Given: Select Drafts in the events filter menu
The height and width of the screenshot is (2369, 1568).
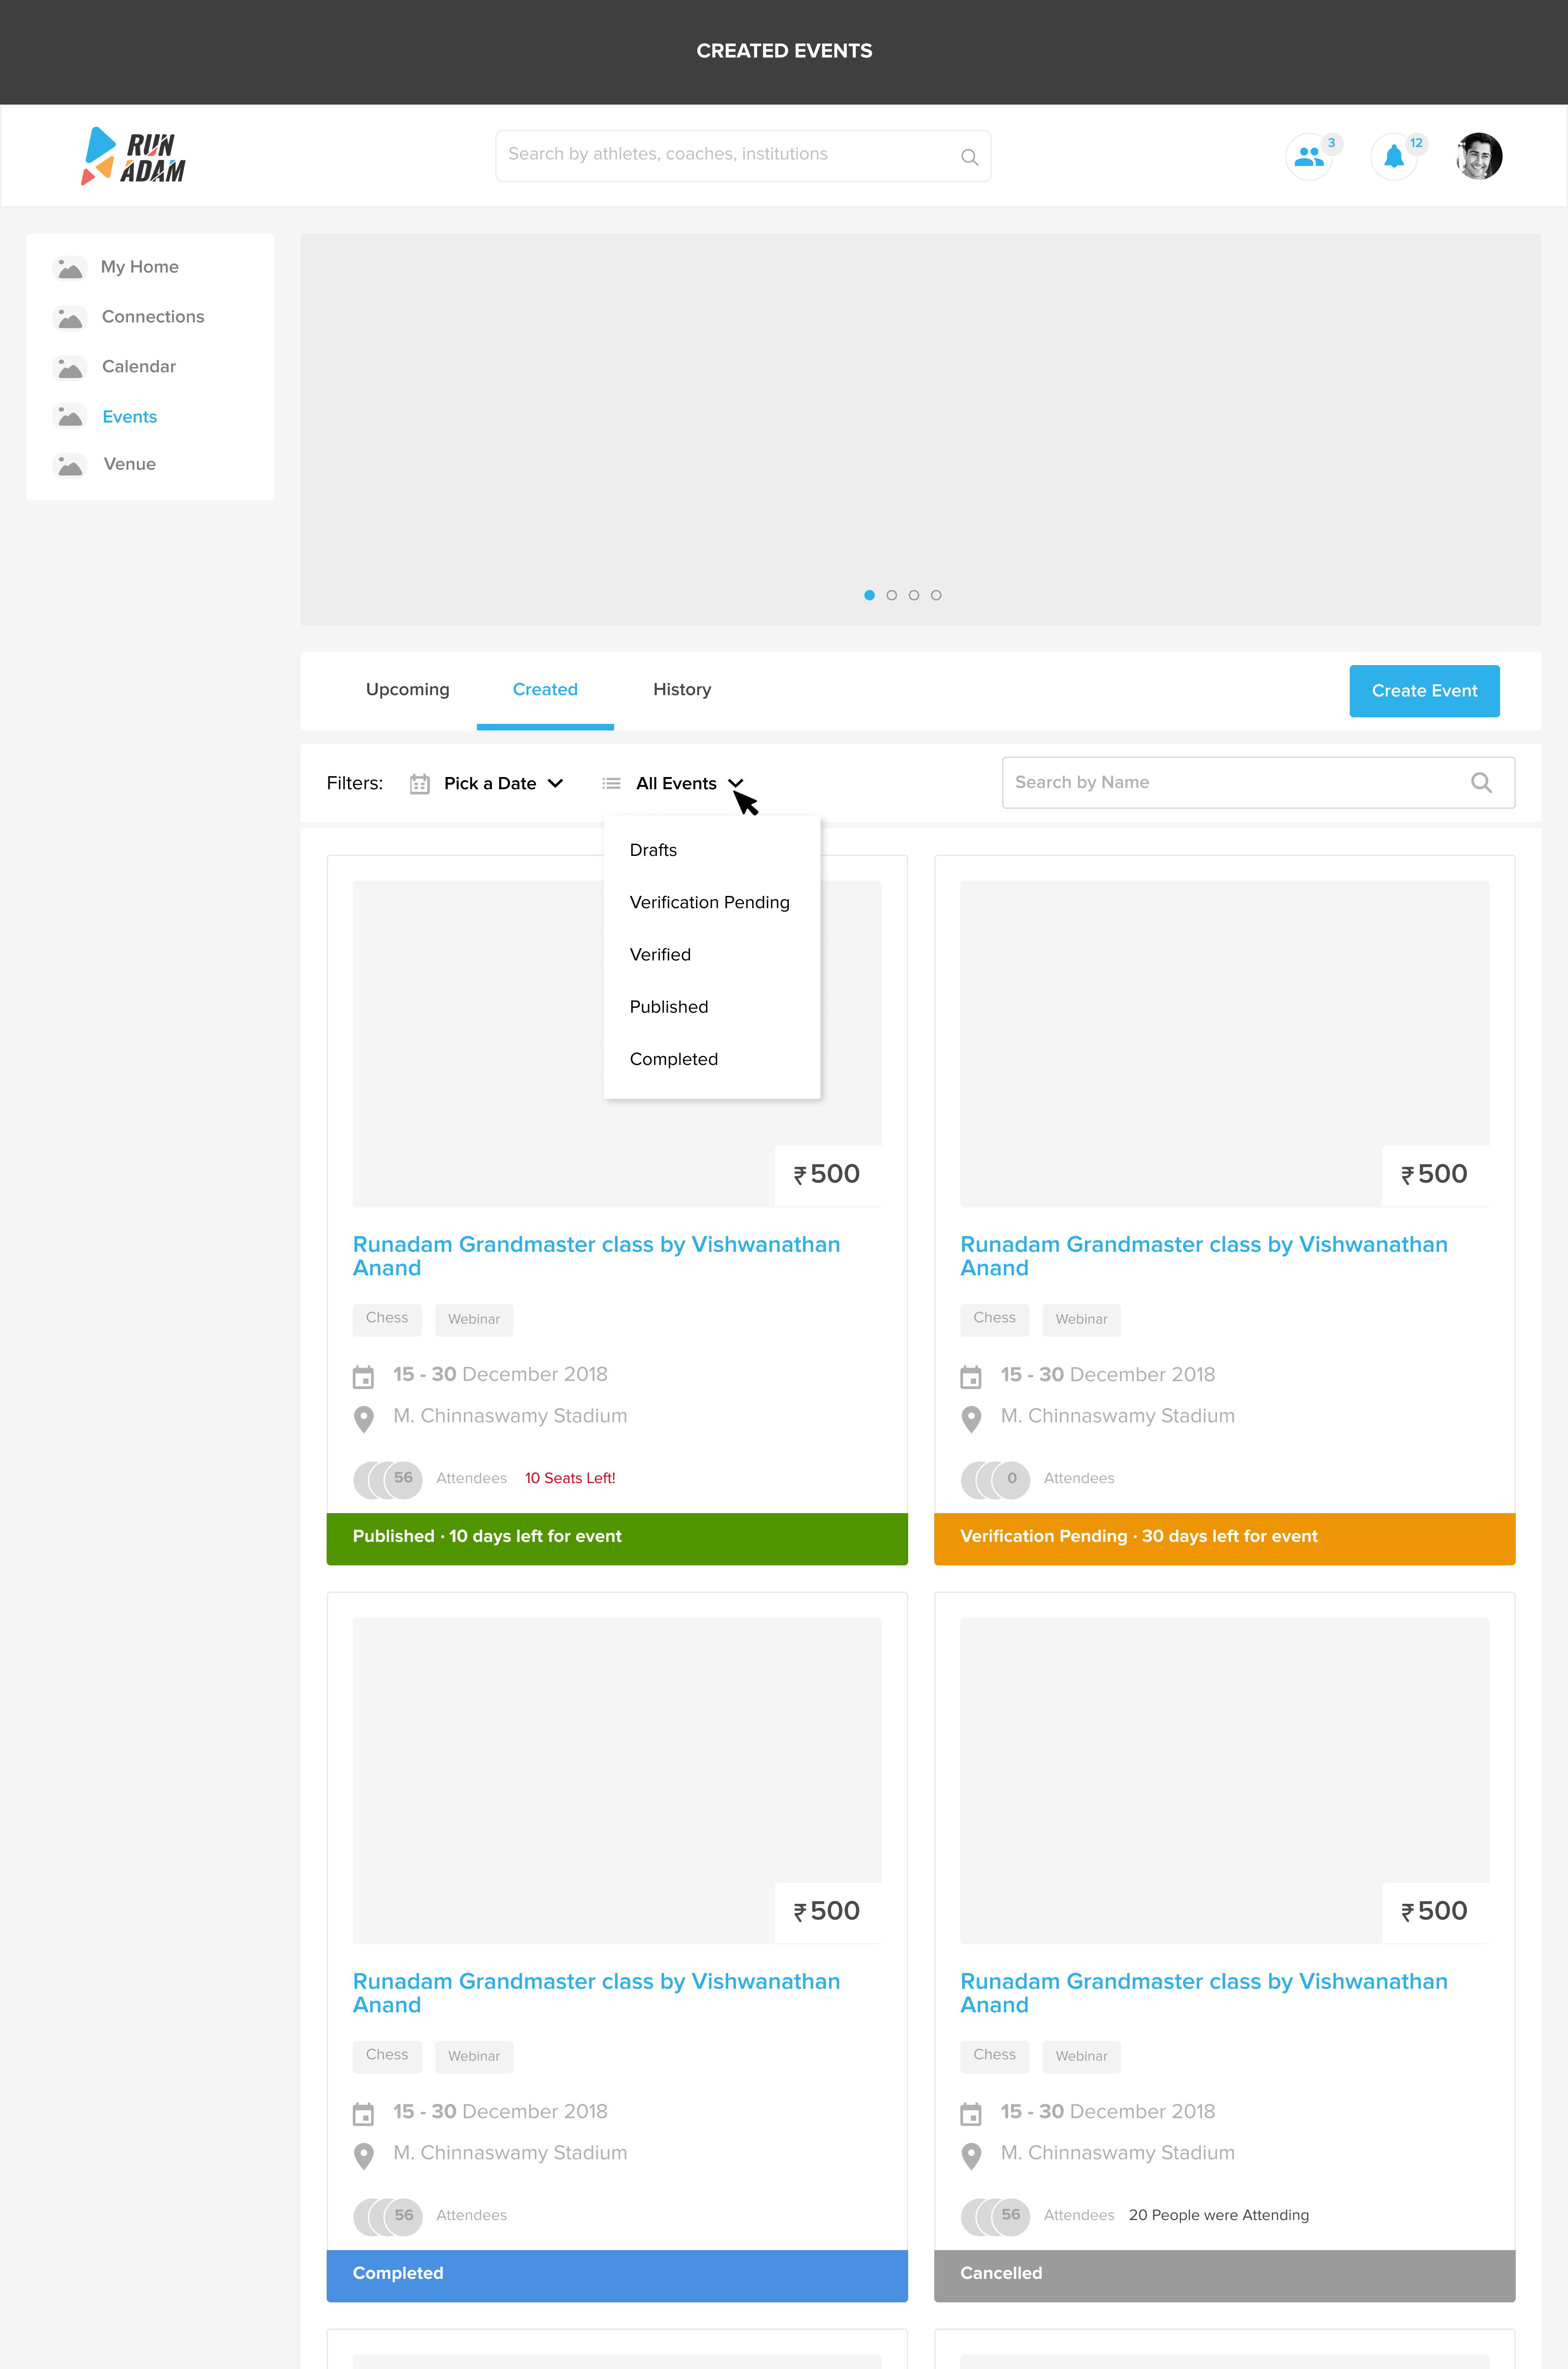Looking at the screenshot, I should (x=653, y=850).
